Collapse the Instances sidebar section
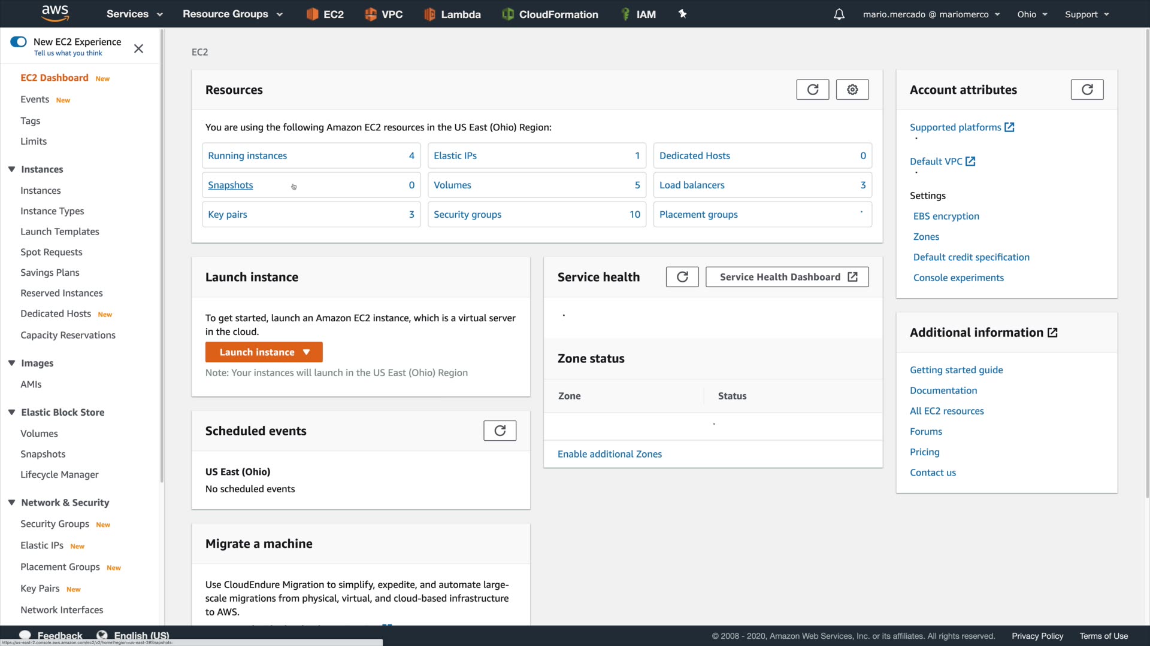 (11, 169)
